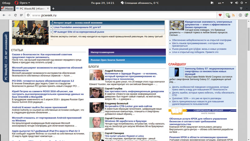
Task: Click Владимир Безмалый author photo
Action: (97, 107)
